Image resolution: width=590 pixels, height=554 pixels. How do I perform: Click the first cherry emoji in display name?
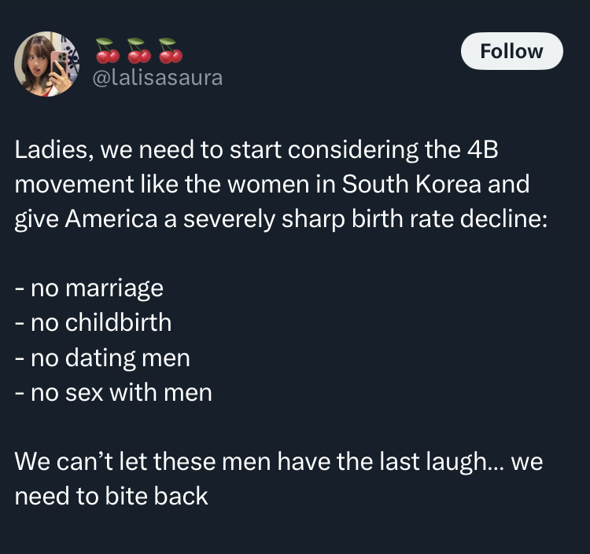tap(106, 50)
